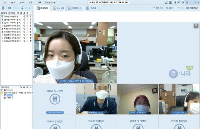Click the webcam icon in the audio toolbar
Viewport: 200px width, 129px height.
pos(3,8)
